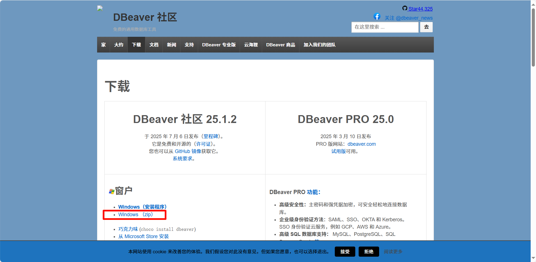This screenshot has height=262, width=536.
Task: Click 从 Microsoft Store 安装 link
Action: pyautogui.click(x=144, y=236)
